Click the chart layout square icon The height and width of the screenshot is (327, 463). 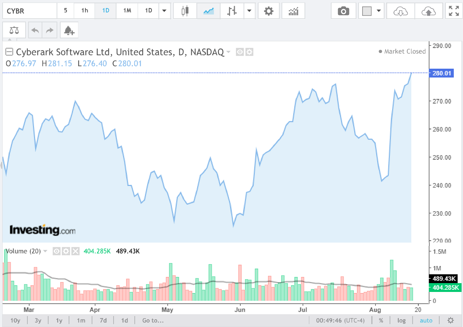[x=367, y=11]
